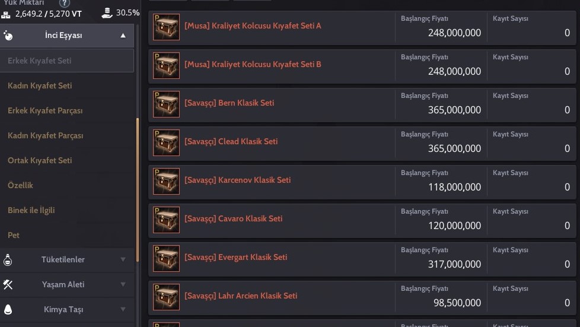
Task: Click the chest icon for Bern Klasik Seti
Action: point(166,104)
